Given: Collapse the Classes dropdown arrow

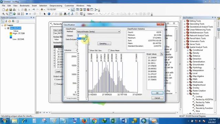Looking at the screenshot, I should coord(87,36).
